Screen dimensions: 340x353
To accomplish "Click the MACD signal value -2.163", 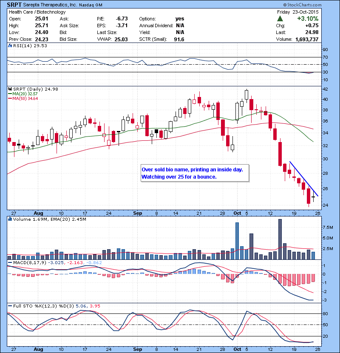I will tap(75, 262).
